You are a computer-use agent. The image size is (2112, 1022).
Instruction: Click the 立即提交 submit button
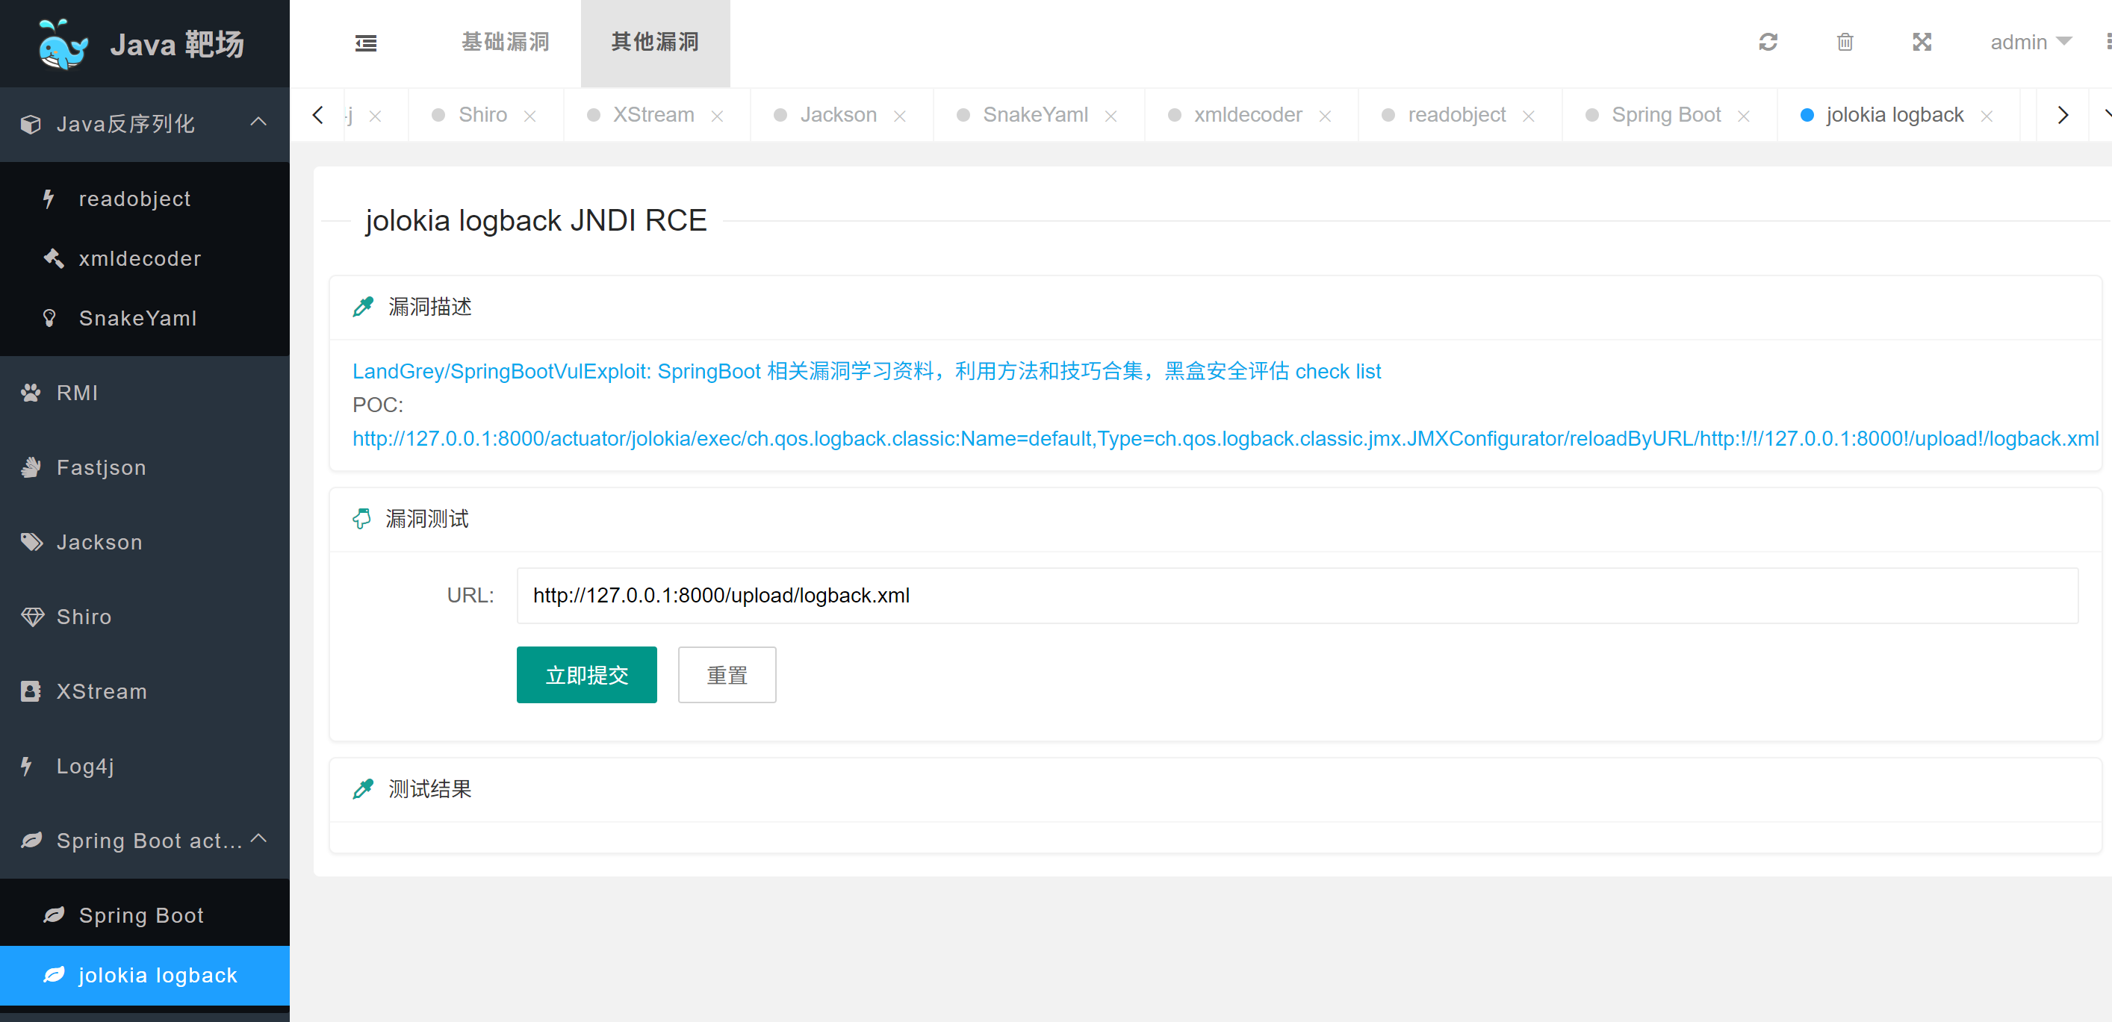(586, 676)
